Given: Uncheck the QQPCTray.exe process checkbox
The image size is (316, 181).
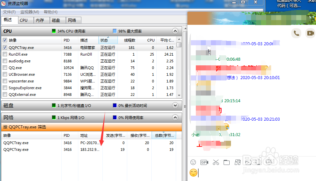Looking at the screenshot, I should coord(5,48).
